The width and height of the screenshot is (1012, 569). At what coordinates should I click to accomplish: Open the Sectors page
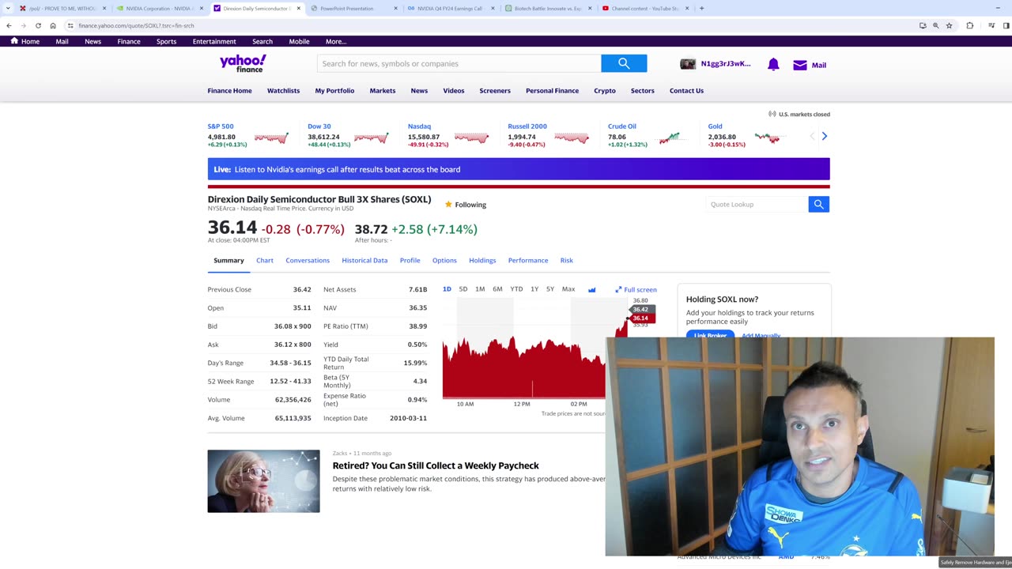642,90
